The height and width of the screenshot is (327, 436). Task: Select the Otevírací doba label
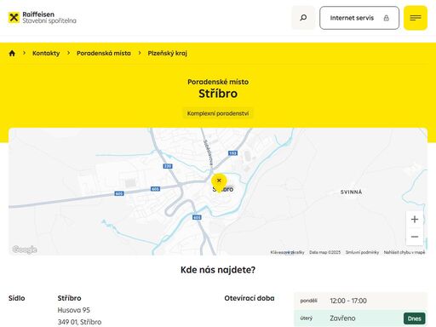point(250,298)
